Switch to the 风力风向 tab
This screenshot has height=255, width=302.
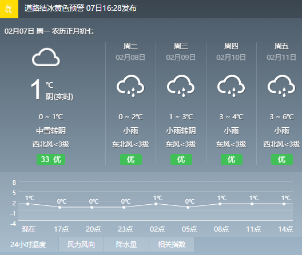tap(81, 244)
